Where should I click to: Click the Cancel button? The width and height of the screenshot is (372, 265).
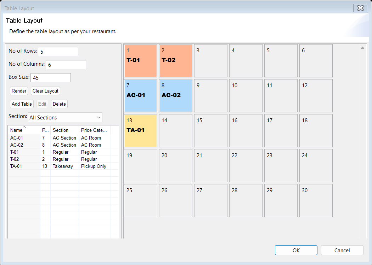point(342,250)
